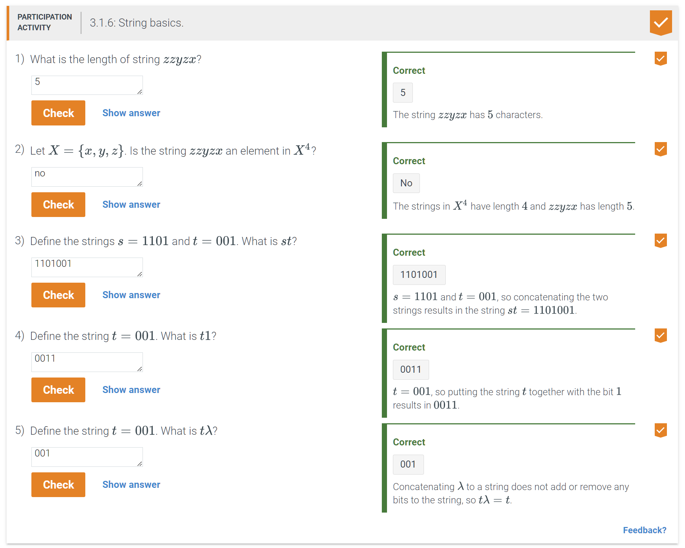Click question 3 completion checkmark icon
Viewport: 685px width, 548px height.
click(660, 241)
